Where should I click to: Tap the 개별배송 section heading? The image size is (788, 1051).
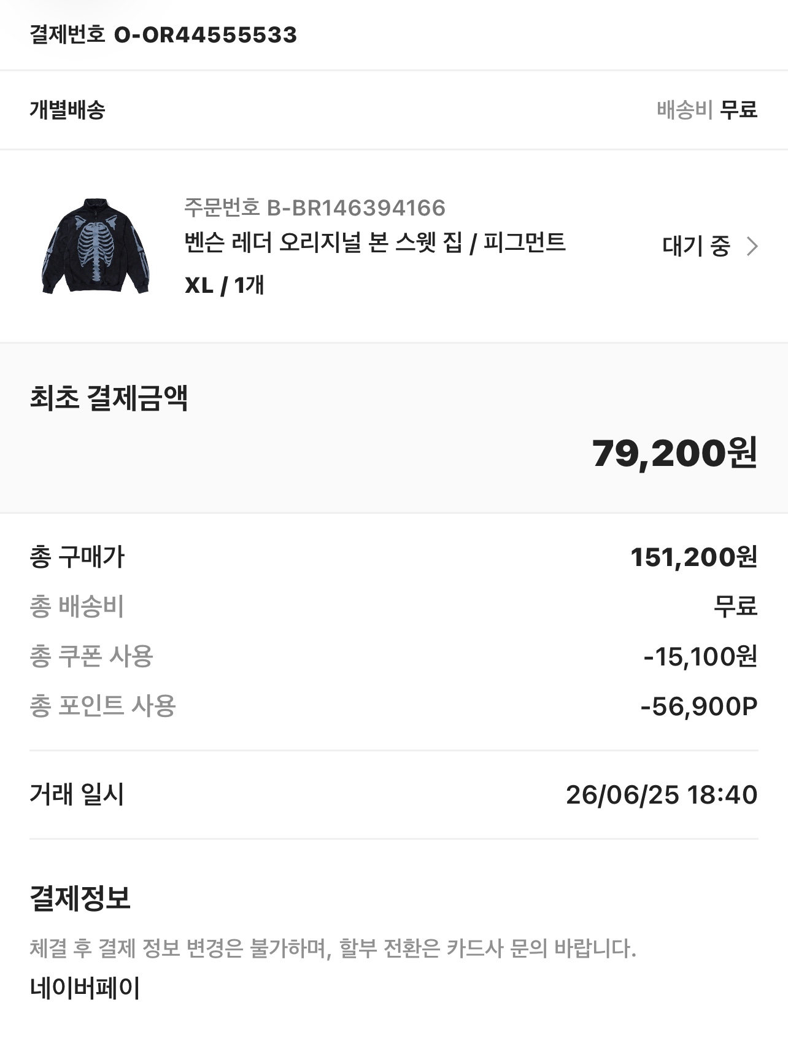tap(68, 110)
